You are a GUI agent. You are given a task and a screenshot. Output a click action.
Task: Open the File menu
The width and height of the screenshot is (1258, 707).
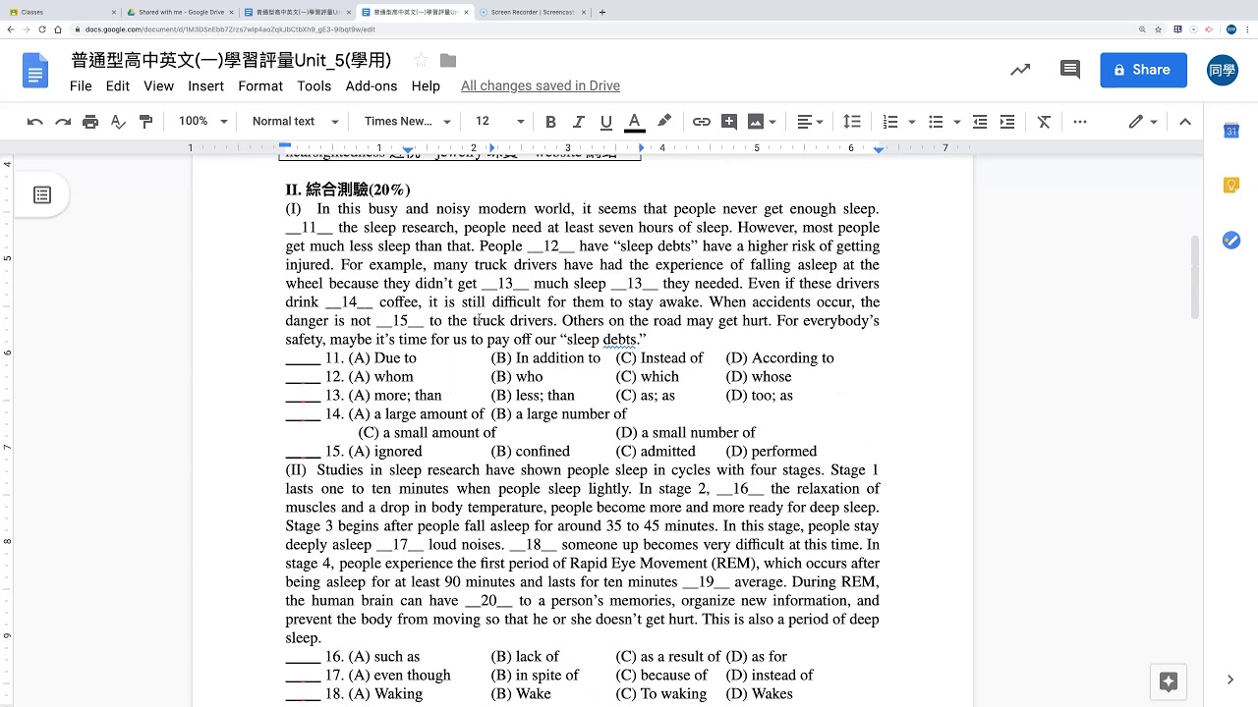(81, 85)
